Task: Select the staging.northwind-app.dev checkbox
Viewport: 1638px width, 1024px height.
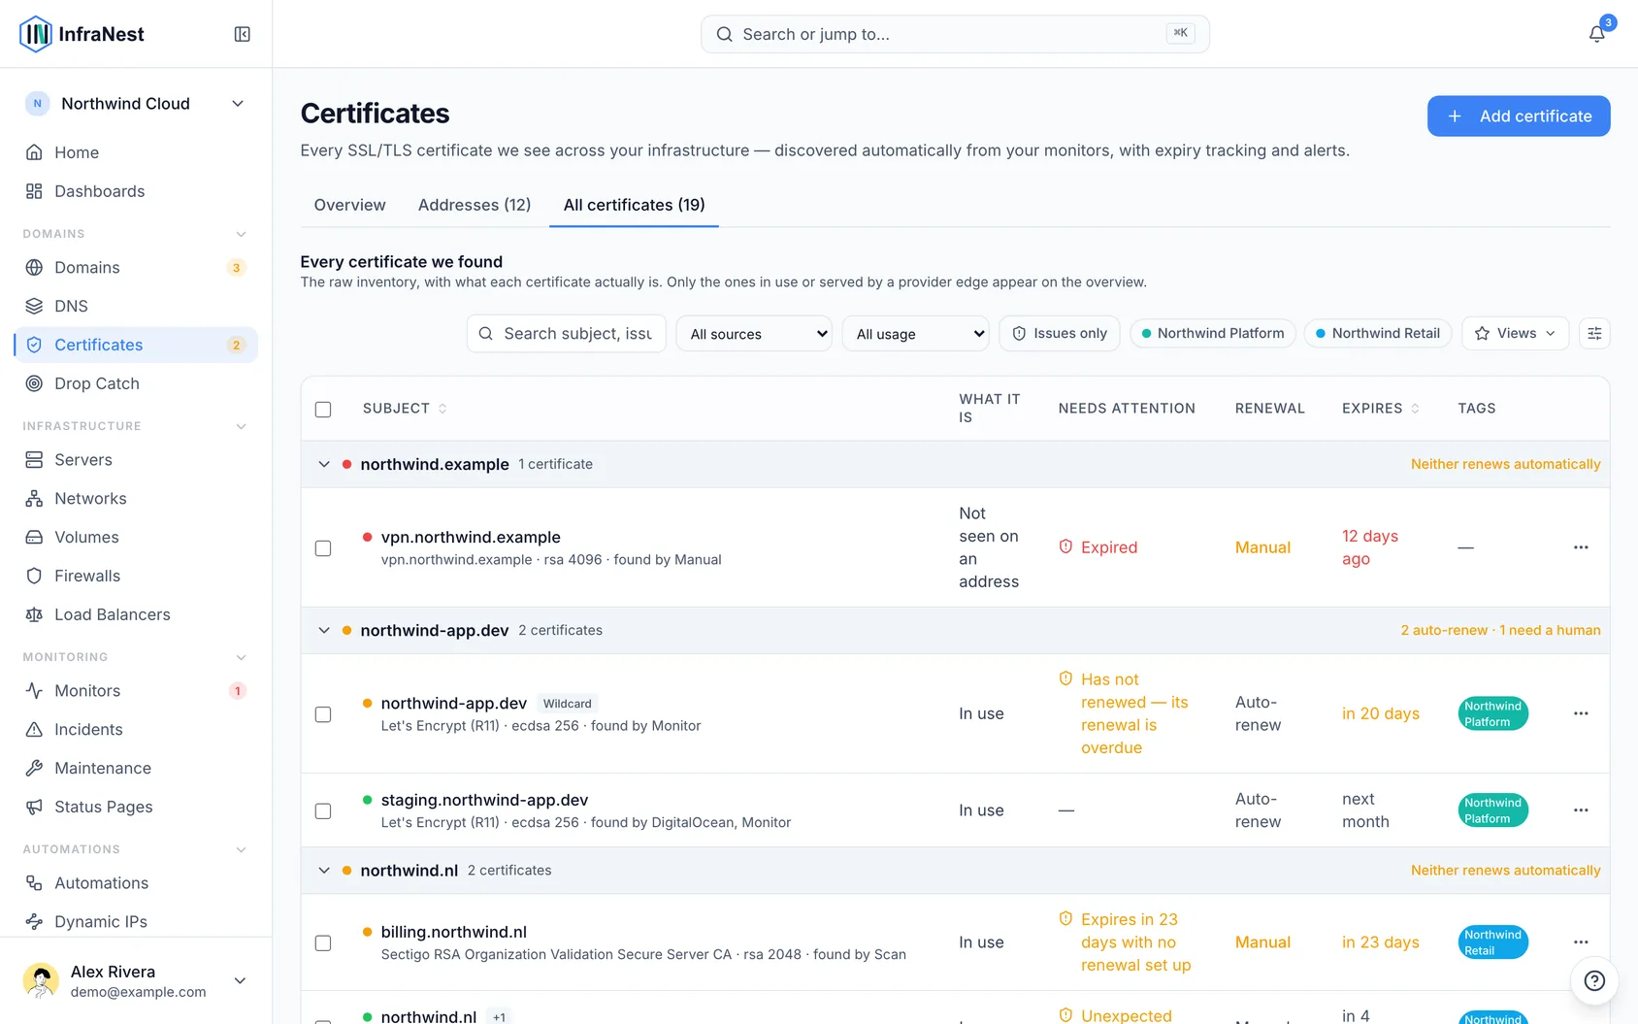Action: (x=323, y=811)
